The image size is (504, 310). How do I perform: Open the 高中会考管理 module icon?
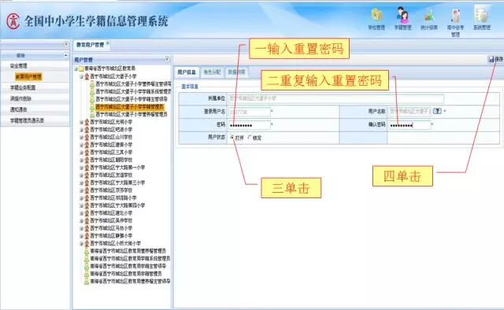pos(455,16)
